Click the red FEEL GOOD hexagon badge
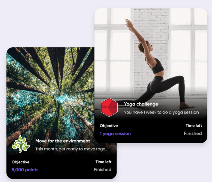Viewport: 212px width, 182px height. [x=109, y=107]
